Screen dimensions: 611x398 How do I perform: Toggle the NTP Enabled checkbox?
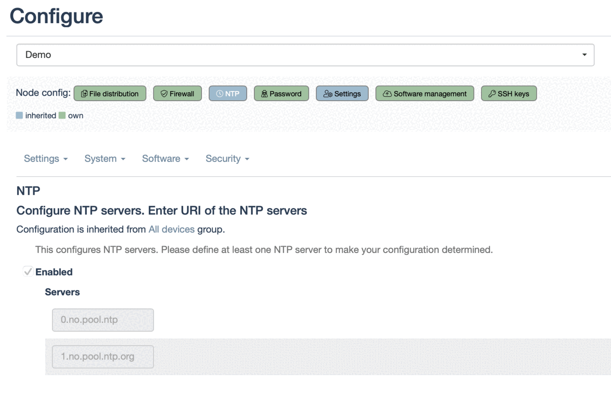coord(28,272)
